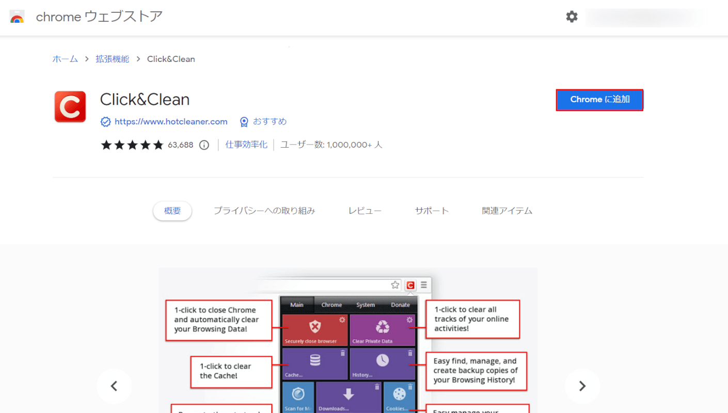Click the Click&Clean extension title heading

(145, 99)
